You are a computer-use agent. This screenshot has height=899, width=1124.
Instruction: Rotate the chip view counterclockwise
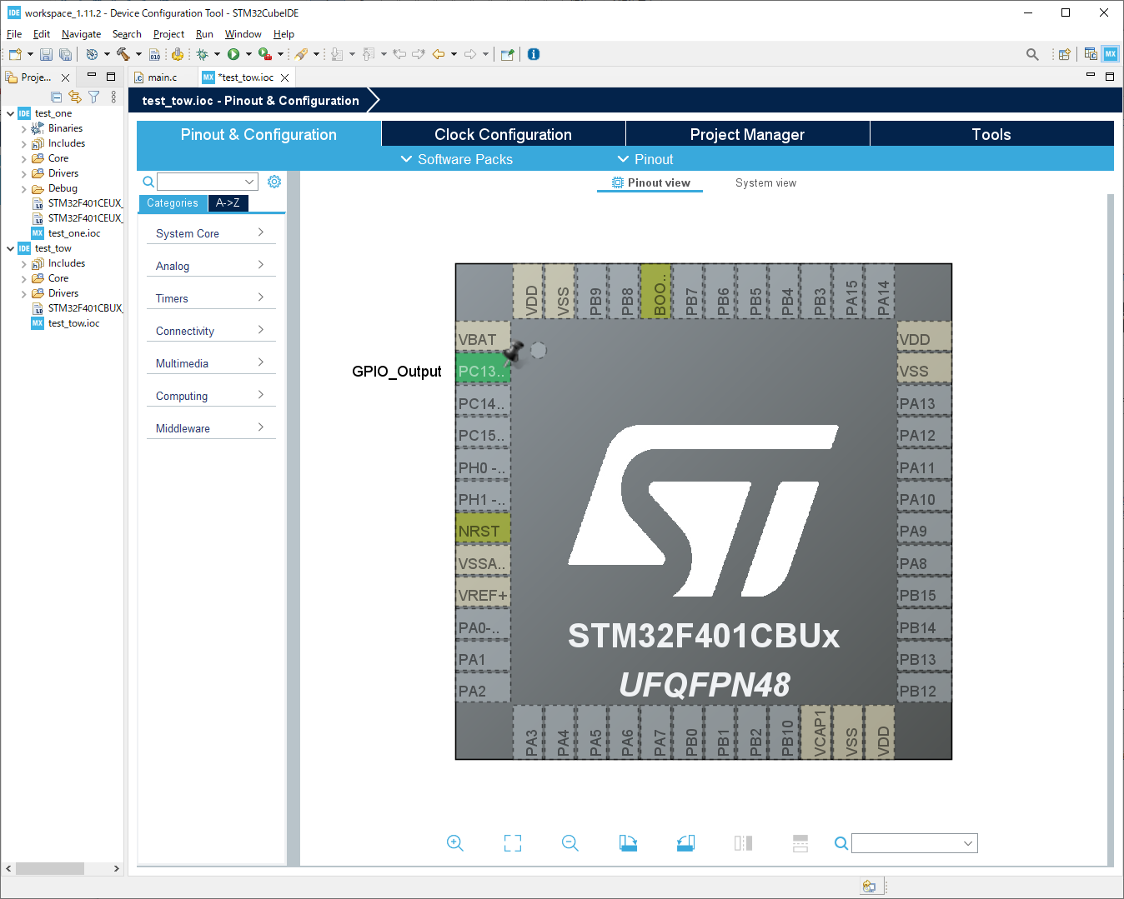(x=685, y=842)
